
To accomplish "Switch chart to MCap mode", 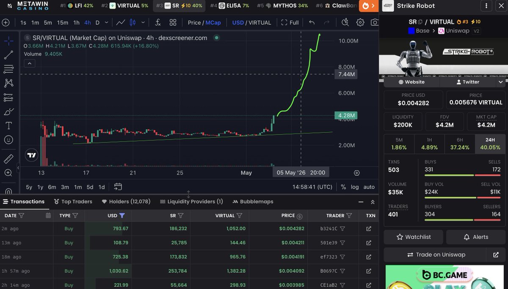I will (x=213, y=22).
